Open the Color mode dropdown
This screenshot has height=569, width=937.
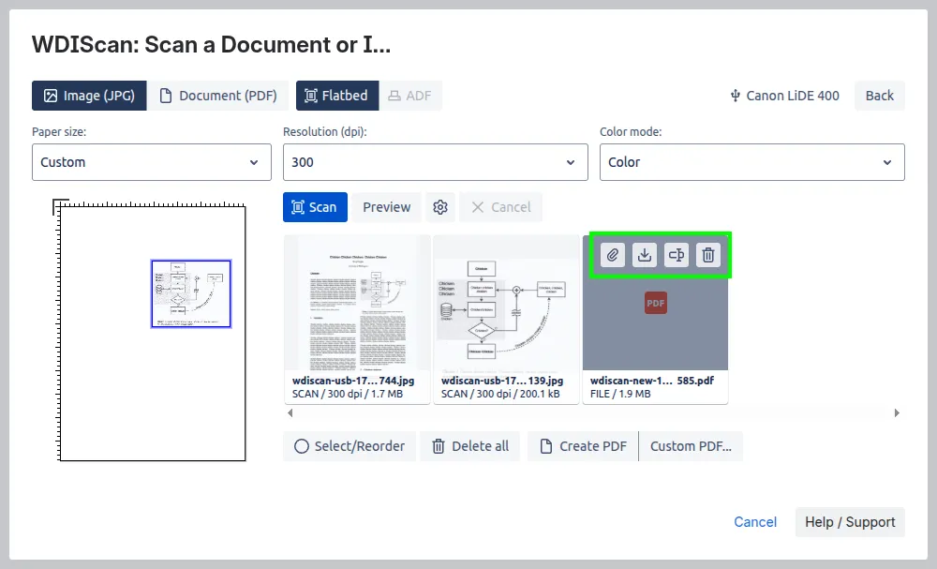click(751, 162)
